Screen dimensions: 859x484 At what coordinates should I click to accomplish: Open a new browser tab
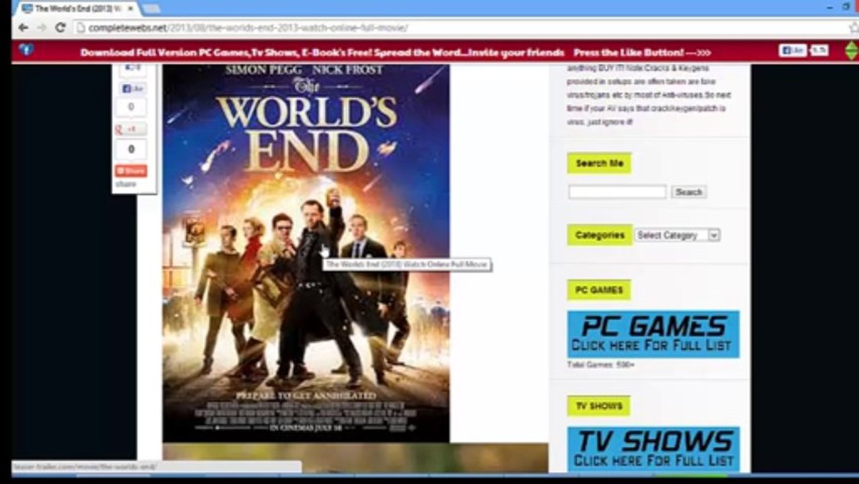pyautogui.click(x=151, y=9)
